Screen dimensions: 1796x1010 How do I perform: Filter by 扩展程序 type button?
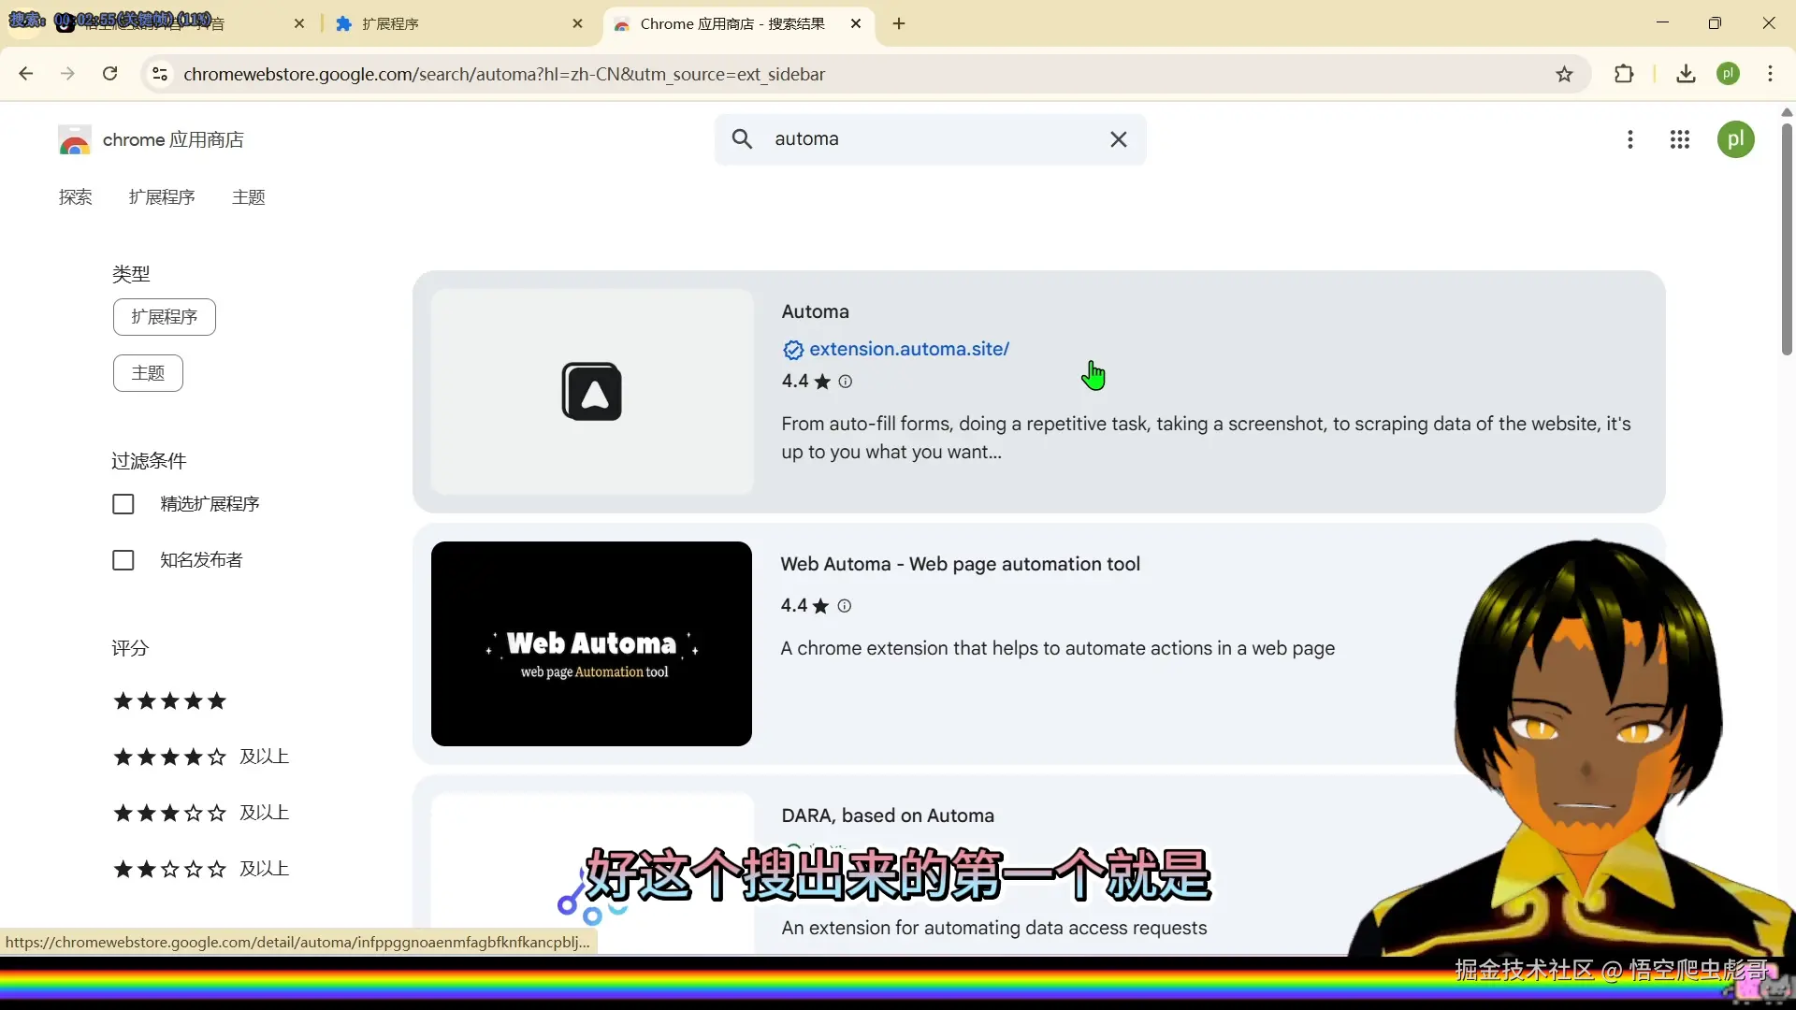pyautogui.click(x=165, y=317)
